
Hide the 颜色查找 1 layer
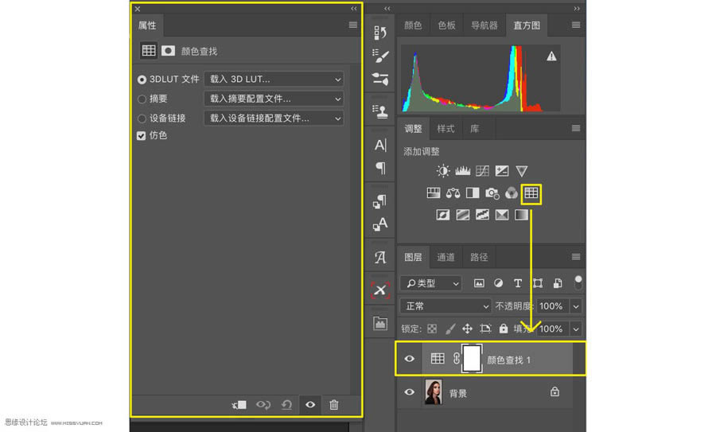[410, 359]
